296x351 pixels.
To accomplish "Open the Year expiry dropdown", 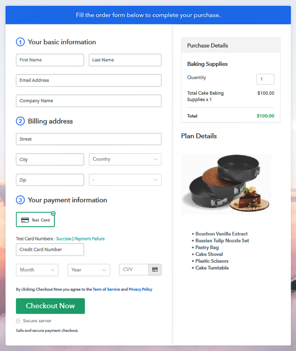I will (89, 270).
